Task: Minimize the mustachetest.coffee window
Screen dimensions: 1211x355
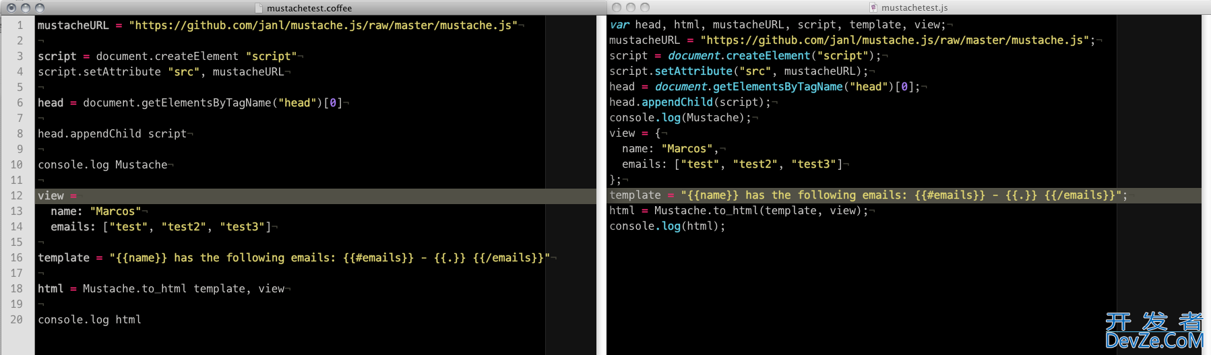Action: [x=26, y=8]
